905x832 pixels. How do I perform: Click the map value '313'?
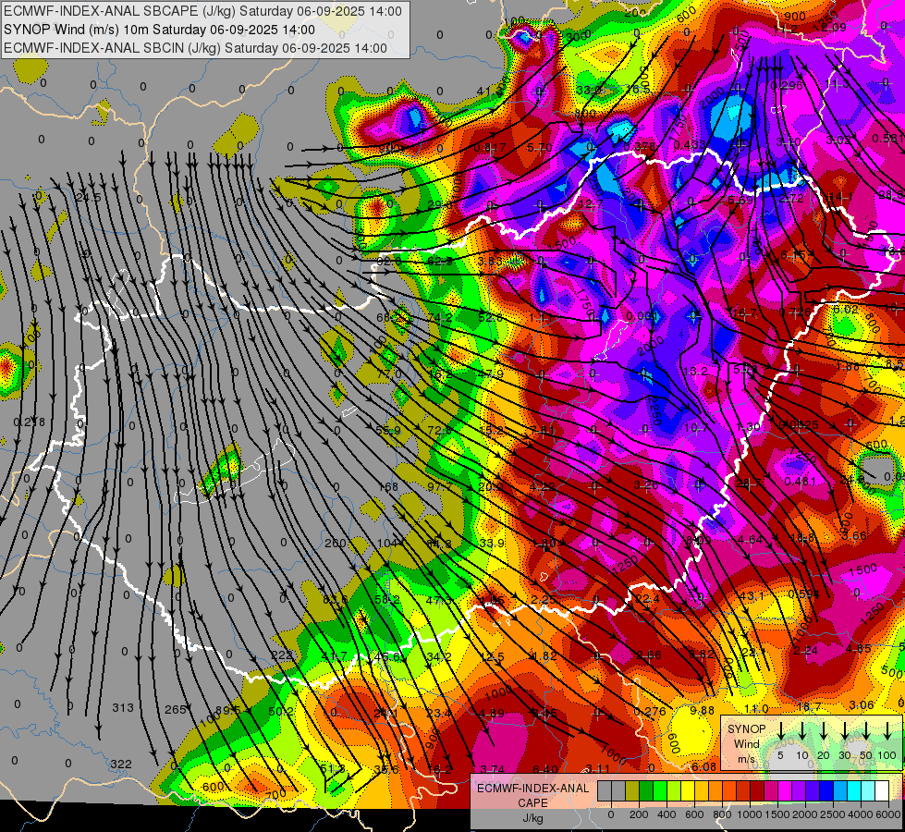122,708
